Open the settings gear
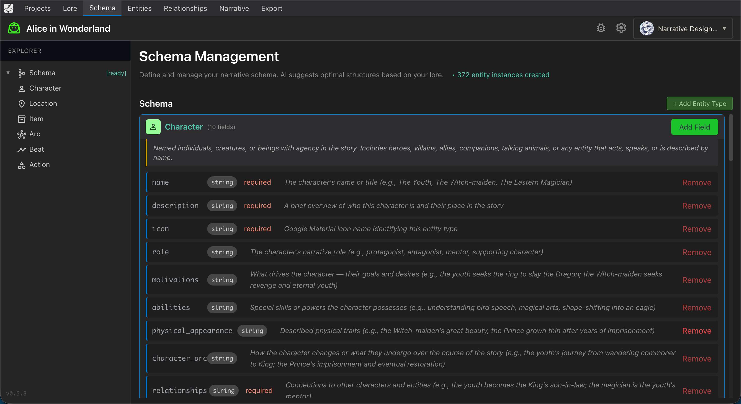The width and height of the screenshot is (741, 404). [621, 28]
